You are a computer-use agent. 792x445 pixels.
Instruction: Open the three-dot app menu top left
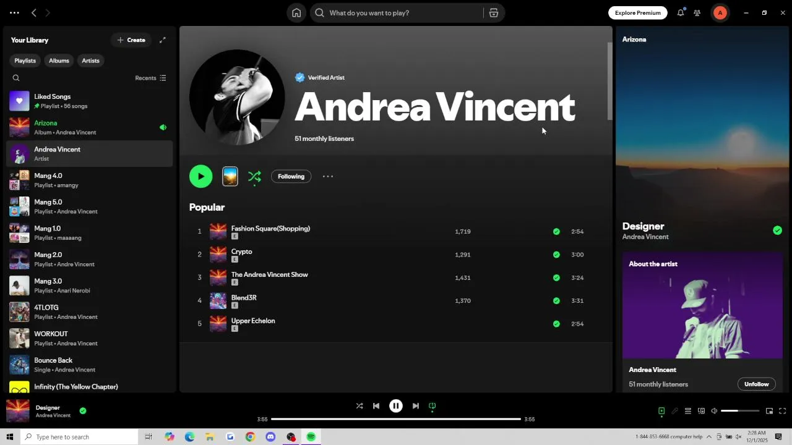pyautogui.click(x=14, y=13)
